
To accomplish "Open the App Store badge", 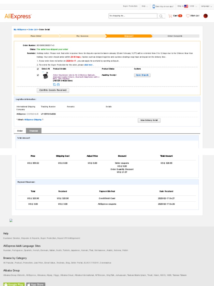I will (x=36, y=284).
